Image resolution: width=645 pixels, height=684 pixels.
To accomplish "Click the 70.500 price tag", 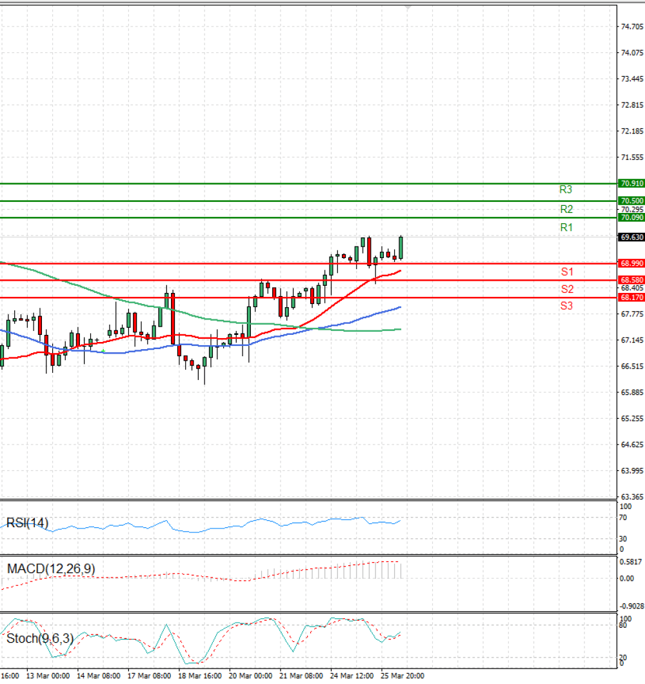I will (631, 201).
